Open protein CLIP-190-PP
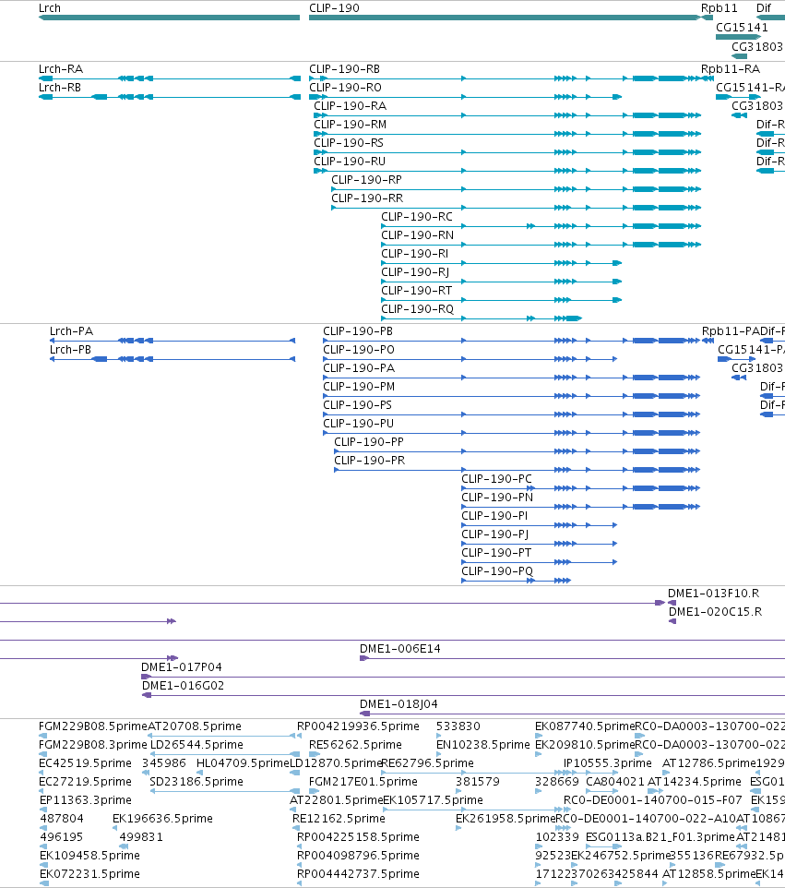 pyautogui.click(x=369, y=442)
